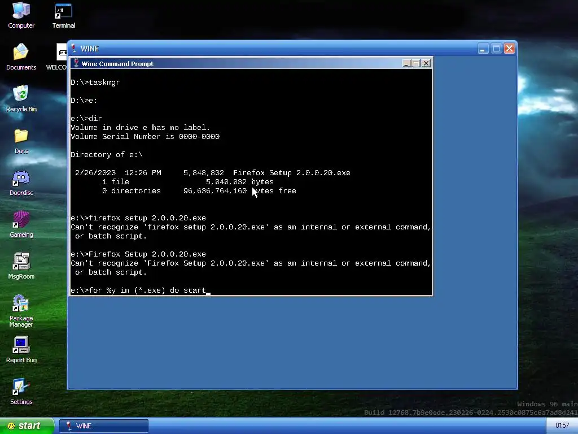Close the outer WINE window
578x434 pixels.
[509, 49]
